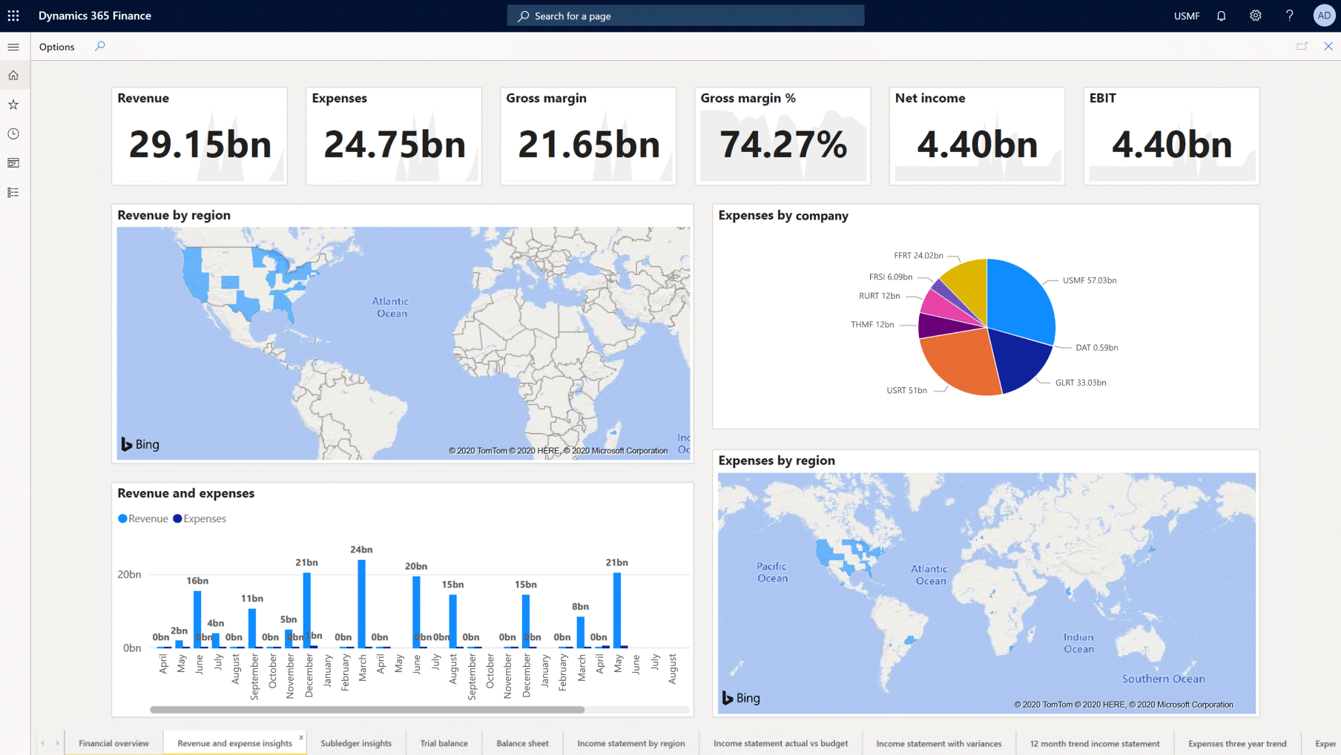Click the 'USRT 51bn' pie label
Viewport: 1341px width, 755px height.
[x=906, y=390]
